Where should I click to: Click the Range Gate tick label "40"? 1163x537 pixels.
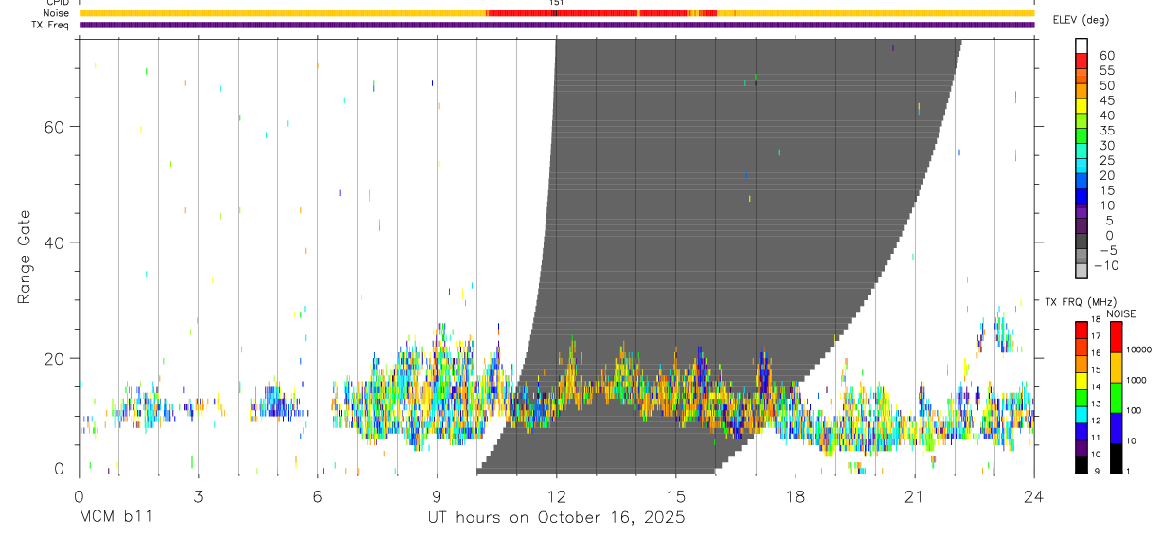pos(55,242)
